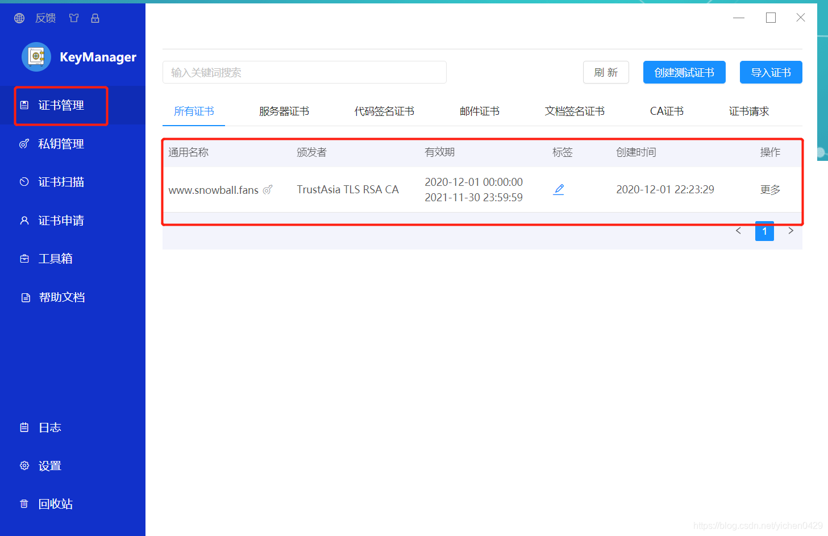Click the 工具箱 toolbox icon

pos(24,259)
